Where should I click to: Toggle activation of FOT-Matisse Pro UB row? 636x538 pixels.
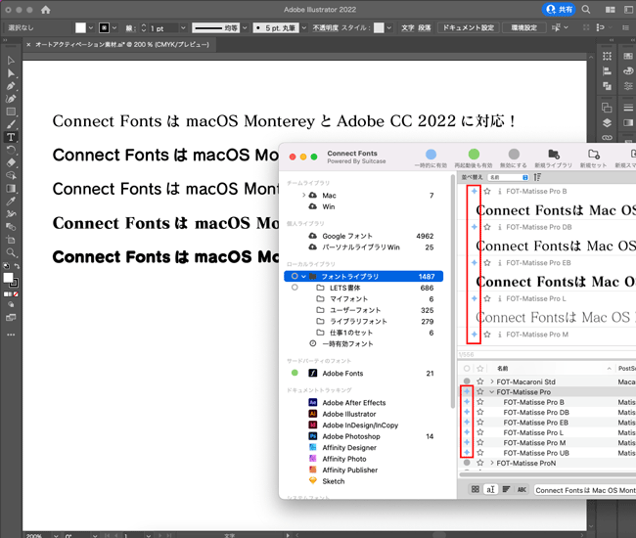(x=467, y=453)
